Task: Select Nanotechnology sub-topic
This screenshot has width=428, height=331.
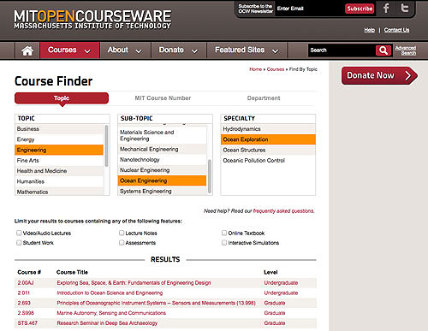Action: coord(162,160)
